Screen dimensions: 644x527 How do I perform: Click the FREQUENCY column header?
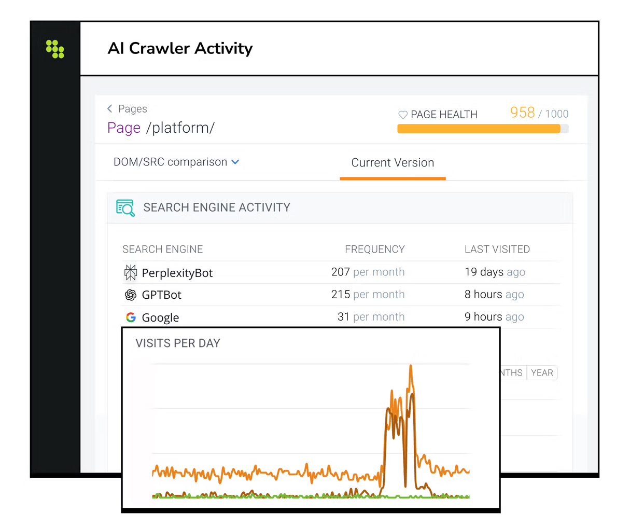(375, 249)
